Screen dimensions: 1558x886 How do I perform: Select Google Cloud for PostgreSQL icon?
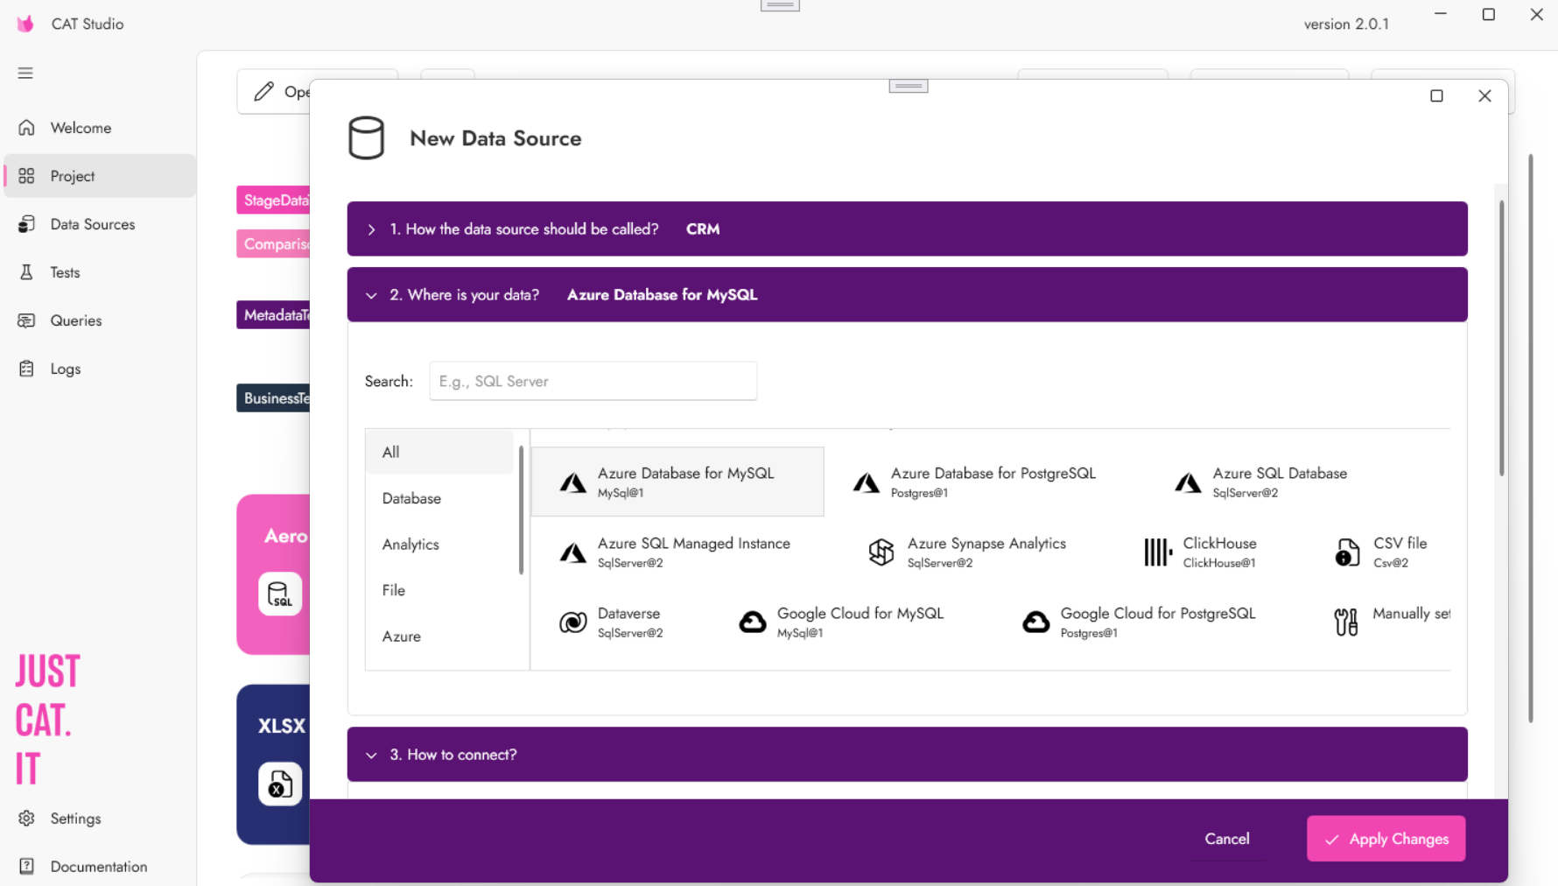pos(1035,622)
